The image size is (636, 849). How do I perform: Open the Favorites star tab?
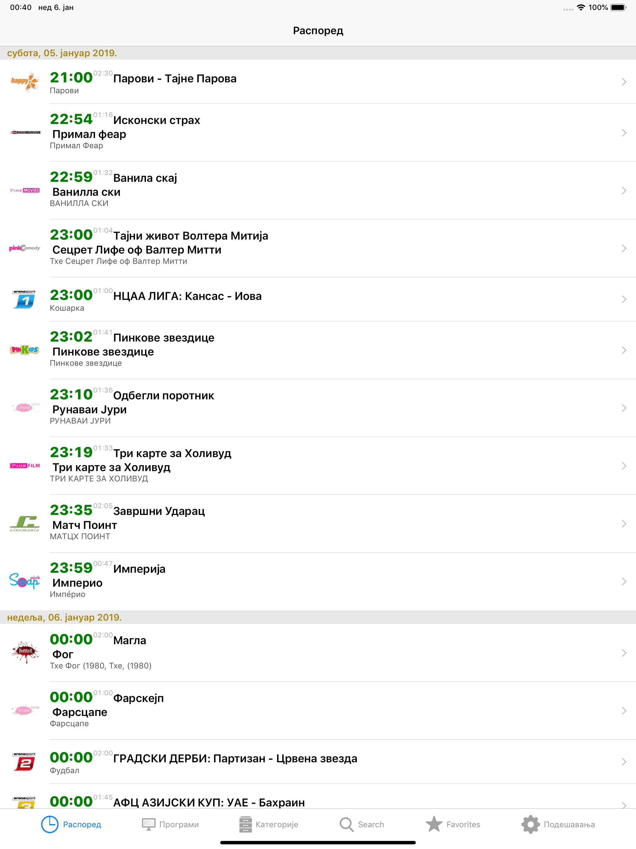click(x=453, y=824)
